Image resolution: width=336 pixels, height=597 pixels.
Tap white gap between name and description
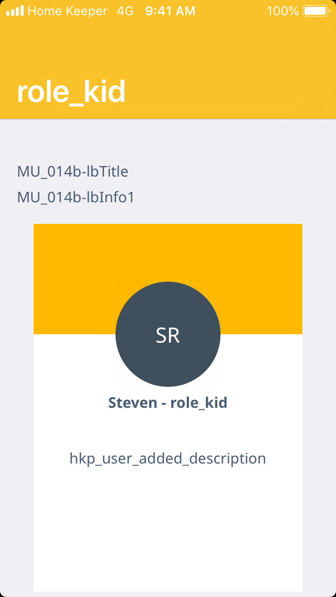click(x=168, y=431)
